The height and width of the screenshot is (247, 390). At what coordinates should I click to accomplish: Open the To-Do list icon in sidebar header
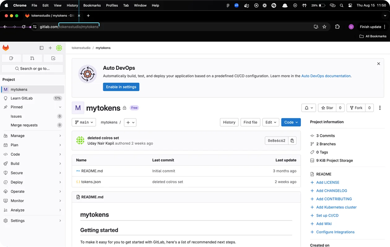(53, 58)
